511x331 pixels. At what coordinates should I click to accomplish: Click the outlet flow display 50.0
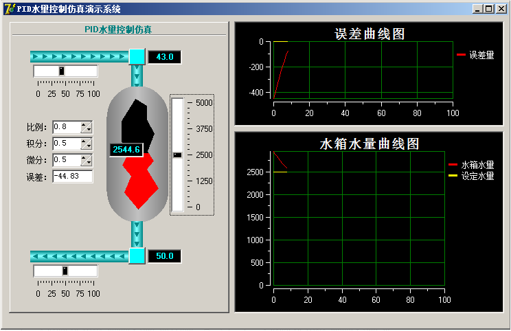coord(165,256)
